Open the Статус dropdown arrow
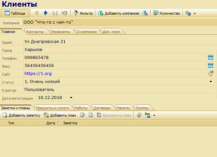This screenshot has width=217, height=157. click(211, 82)
